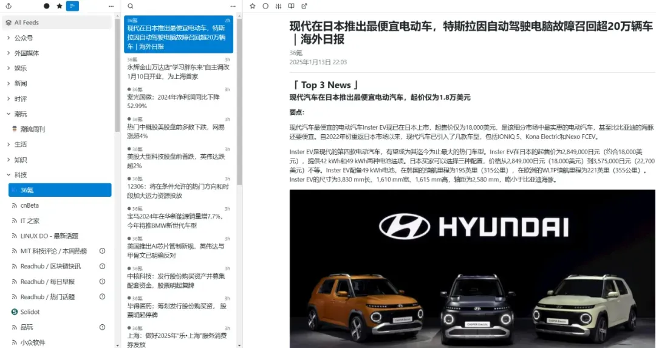Viewport: 656px width, 348px height.
Task: Open article 紫光国微：2024年净利润同比下降
Action: click(179, 99)
